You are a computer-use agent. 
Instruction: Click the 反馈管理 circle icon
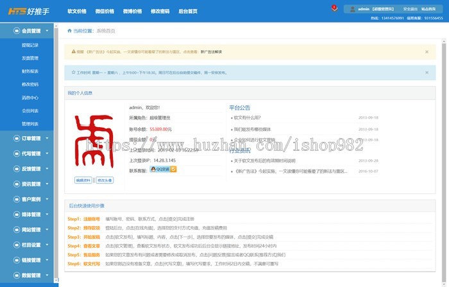(x=17, y=169)
